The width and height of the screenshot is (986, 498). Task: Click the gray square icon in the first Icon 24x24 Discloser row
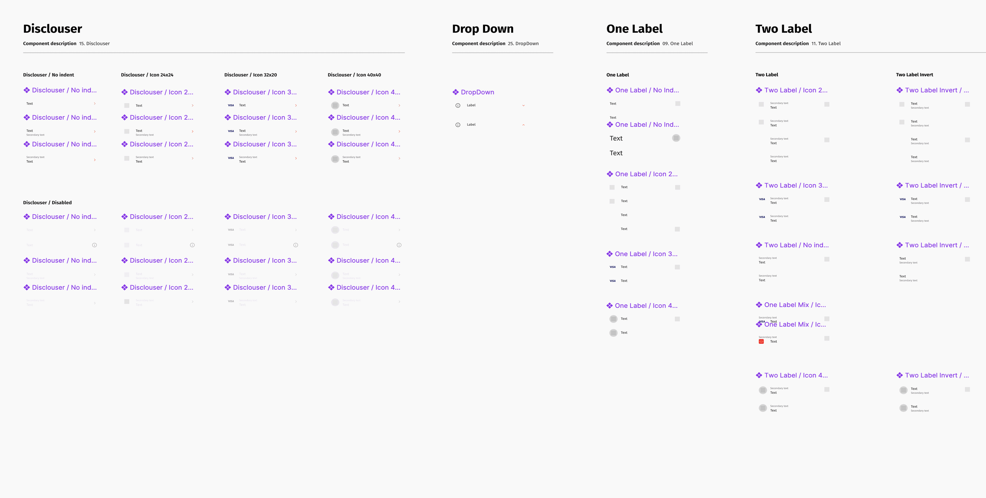127,106
